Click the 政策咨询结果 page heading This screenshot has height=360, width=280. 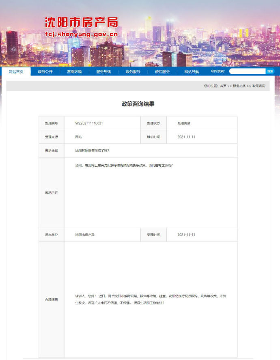pos(138,104)
